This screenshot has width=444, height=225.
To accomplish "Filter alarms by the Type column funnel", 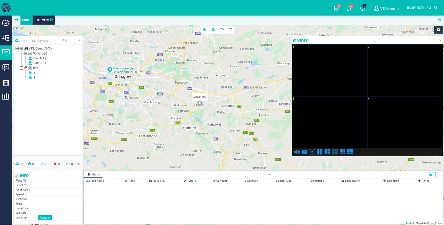I will coord(195,181).
